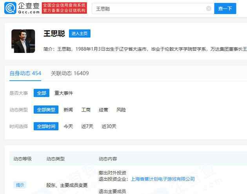
Task: Click the 动态内容 column header
Action: coord(108,159)
